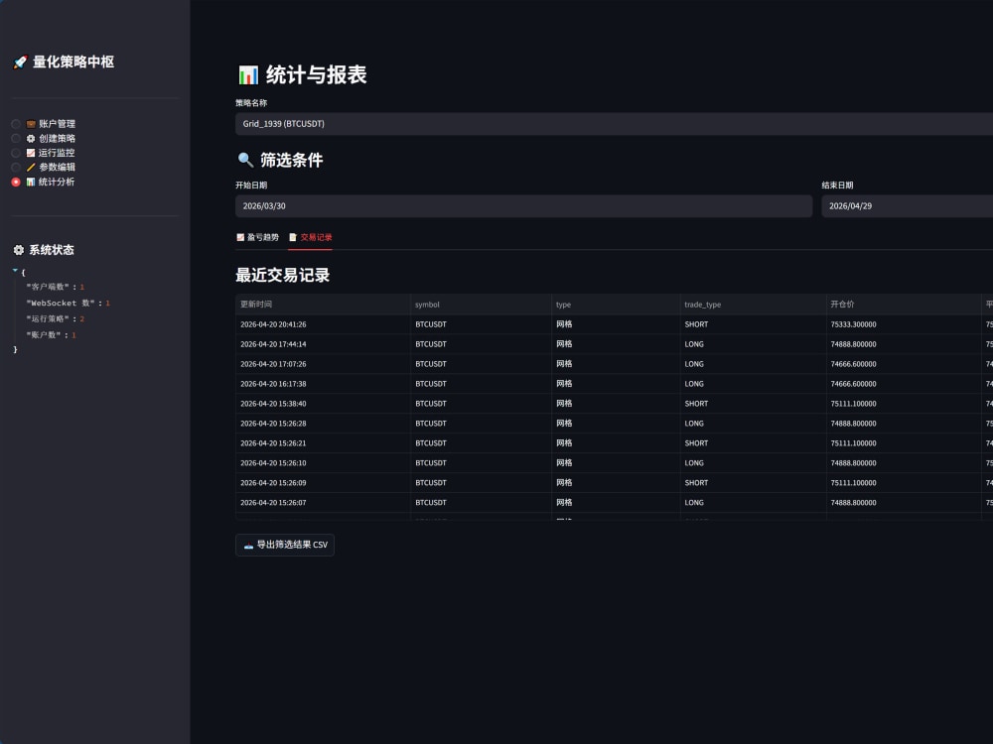Select the 参数编辑 radio option

coord(43,167)
